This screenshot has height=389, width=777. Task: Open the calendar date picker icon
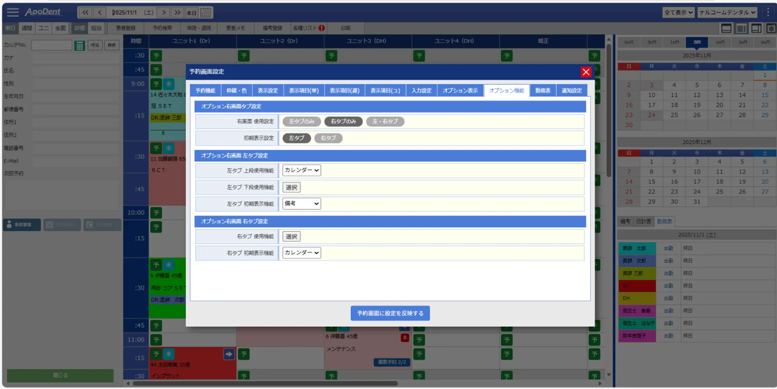pyautogui.click(x=206, y=12)
